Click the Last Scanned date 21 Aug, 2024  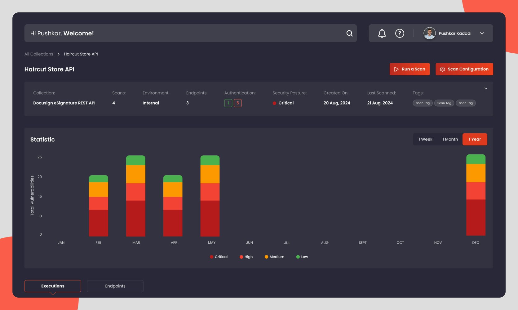(x=380, y=103)
